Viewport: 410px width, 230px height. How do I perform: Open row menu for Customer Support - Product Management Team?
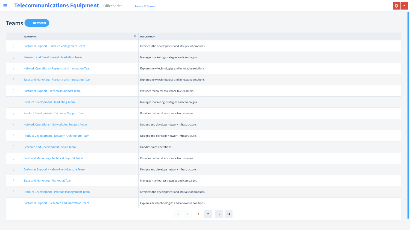[x=14, y=46]
